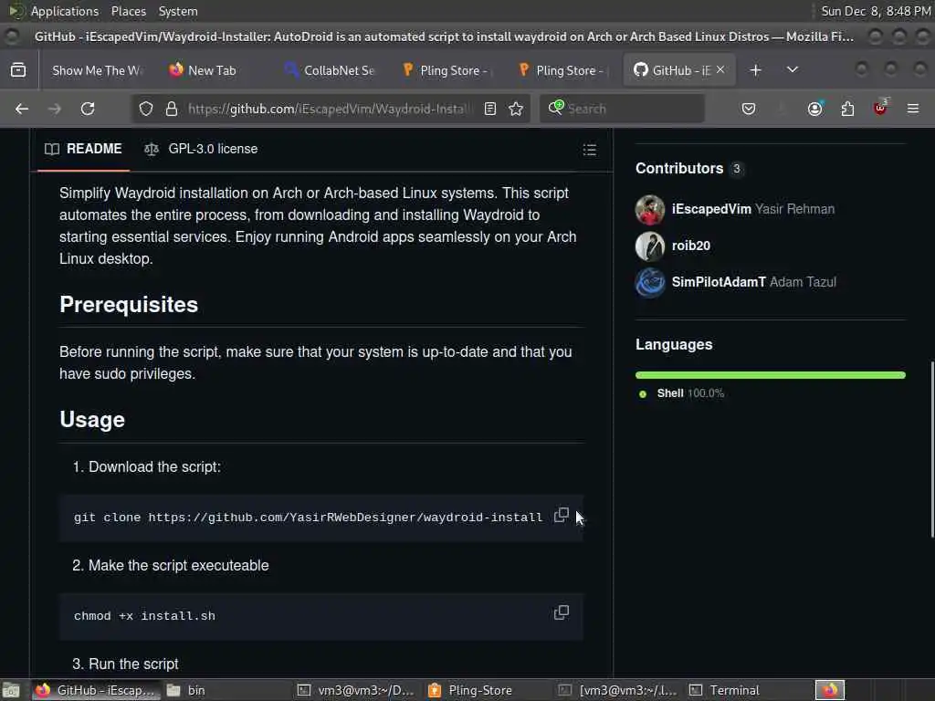This screenshot has width=935, height=701.
Task: Open SimPilotAdamT contributor profile
Action: (x=719, y=282)
